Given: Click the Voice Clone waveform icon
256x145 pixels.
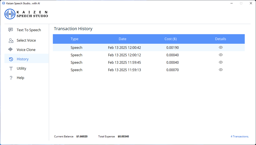Looking at the screenshot, I should point(10,49).
